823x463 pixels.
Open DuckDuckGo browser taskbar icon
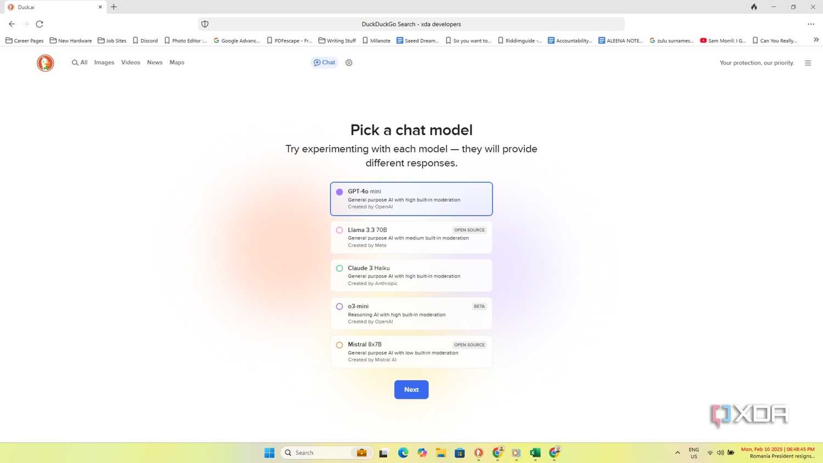click(479, 453)
